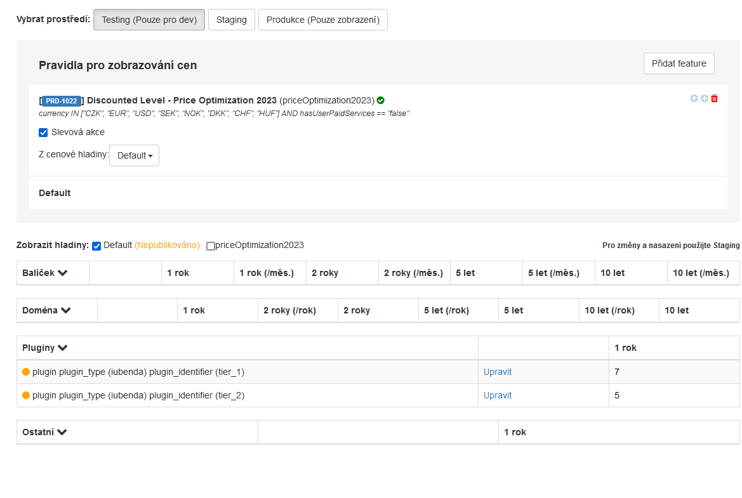Click Upravit for the tier_1 plugin
The image size is (742, 498).
(x=497, y=372)
